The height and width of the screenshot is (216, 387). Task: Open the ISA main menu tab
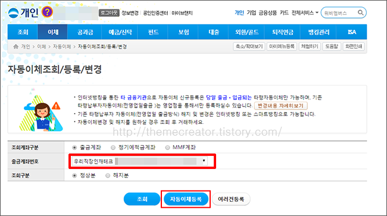point(352,32)
